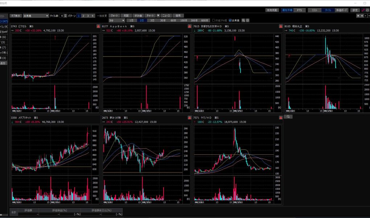The width and height of the screenshot is (370, 218).
Task: Click the alert triangle icon on the 6177 AppBank tile
Action: point(189,27)
